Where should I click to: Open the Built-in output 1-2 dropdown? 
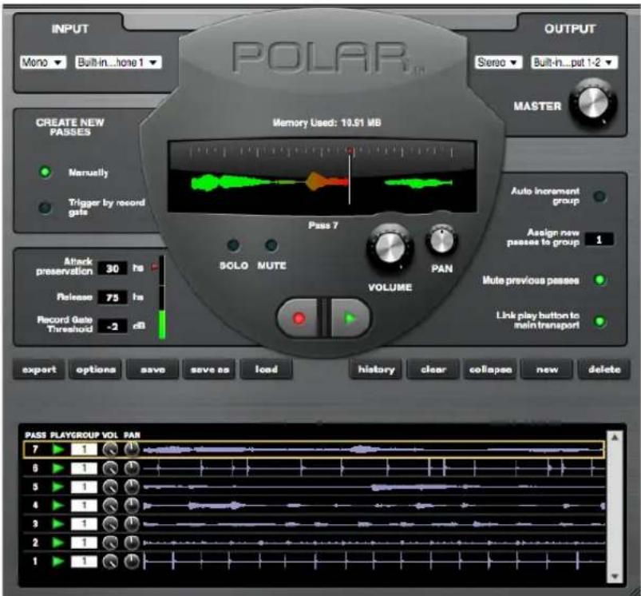coord(574,62)
